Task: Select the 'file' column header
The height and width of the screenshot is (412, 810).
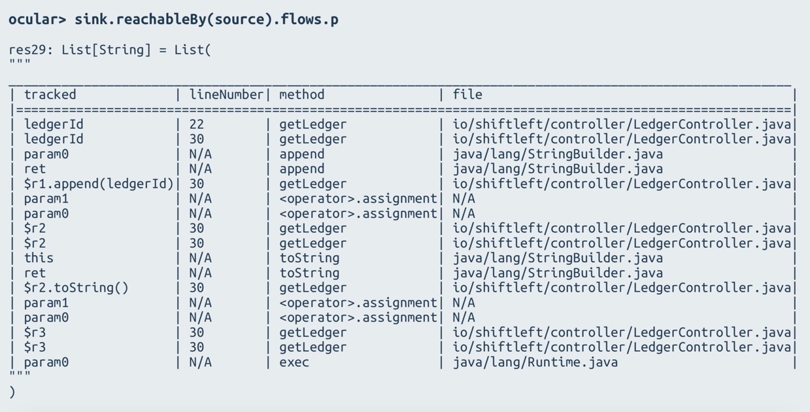Action: tap(467, 95)
